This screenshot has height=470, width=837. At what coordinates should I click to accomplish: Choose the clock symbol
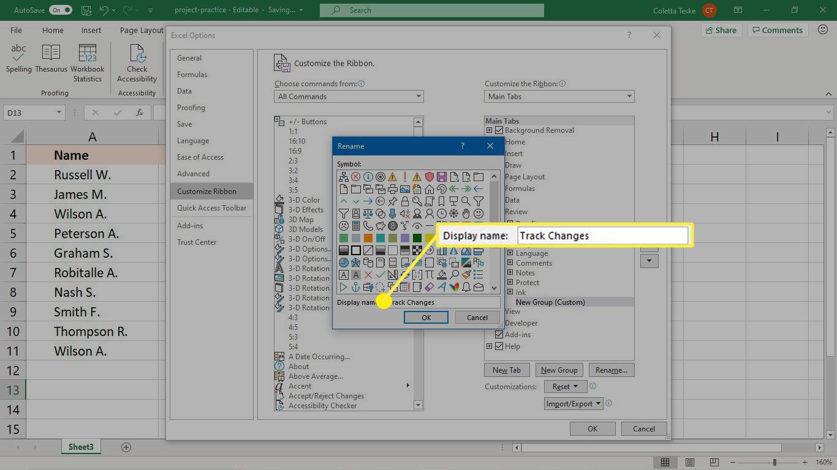click(442, 214)
